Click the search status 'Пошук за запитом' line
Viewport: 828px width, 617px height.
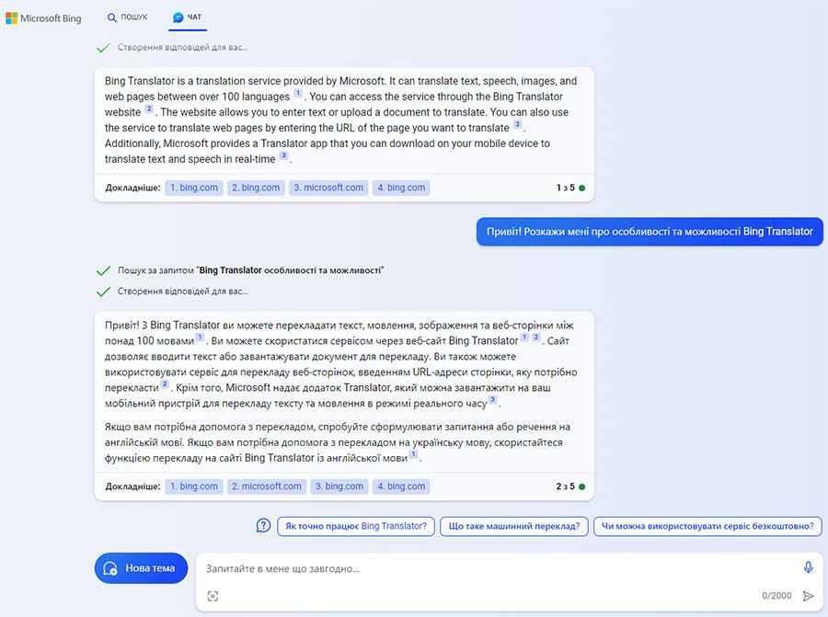pyautogui.click(x=250, y=270)
